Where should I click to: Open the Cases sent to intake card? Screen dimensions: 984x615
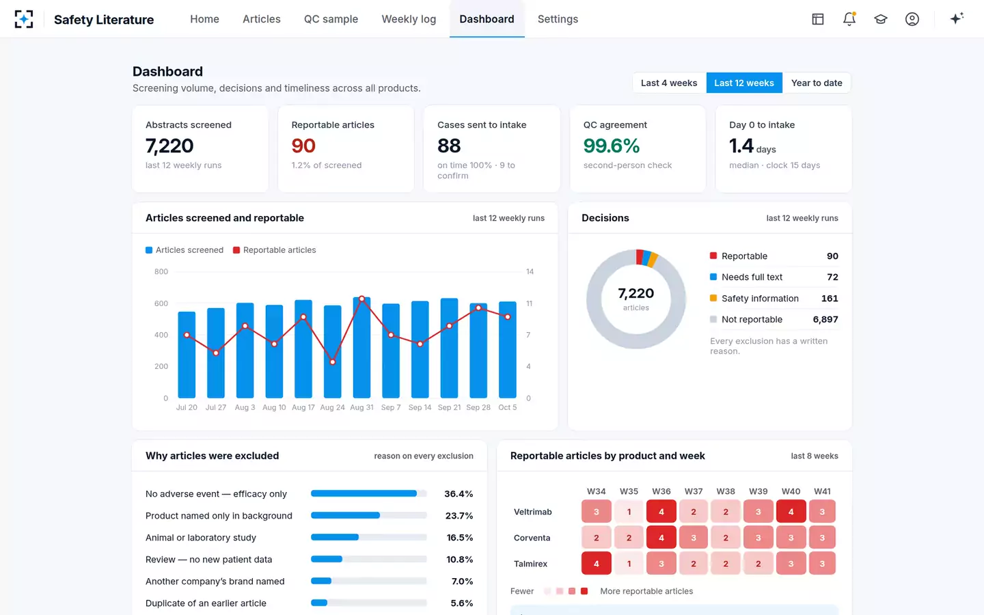point(492,149)
